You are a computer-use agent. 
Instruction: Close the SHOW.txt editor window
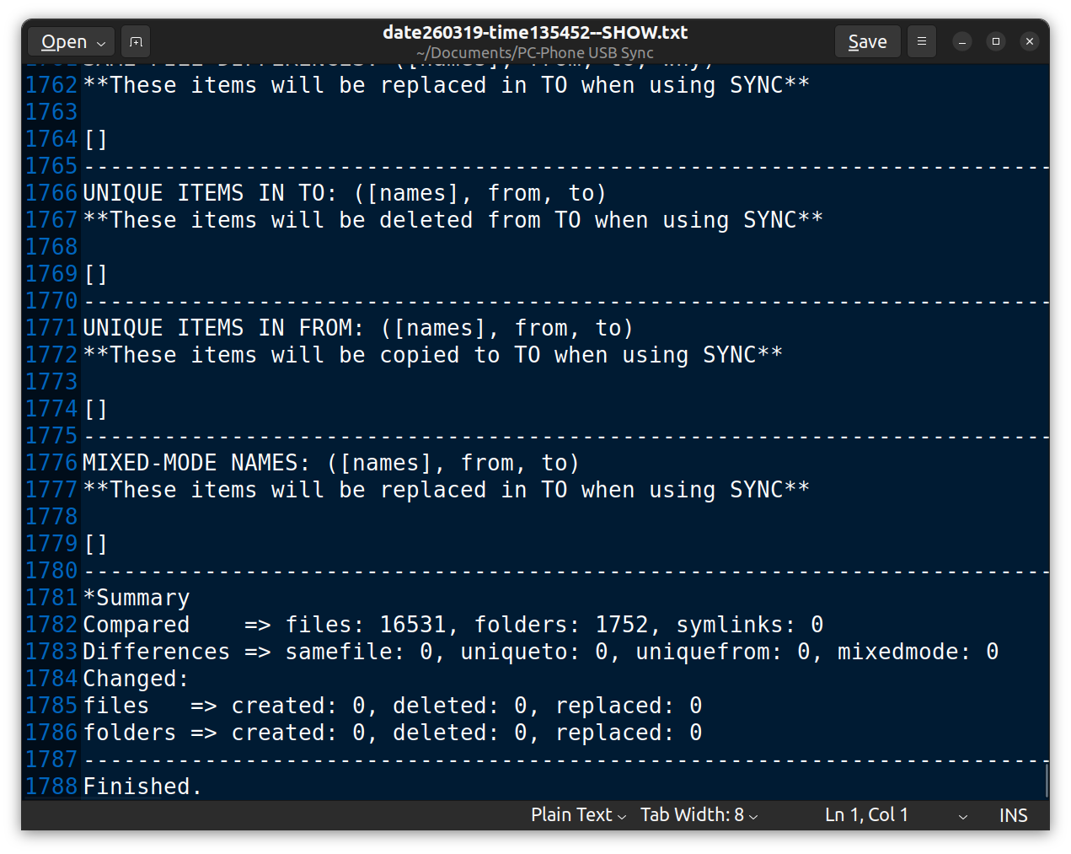[x=1030, y=41]
